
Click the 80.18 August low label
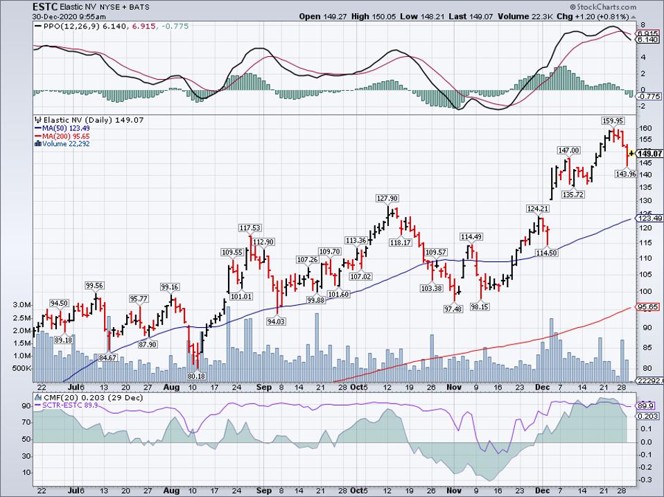coord(195,376)
